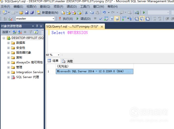The width and height of the screenshot is (174, 129).
Task: Toggle Include Actual Execution Plan icon
Action: tap(124, 19)
